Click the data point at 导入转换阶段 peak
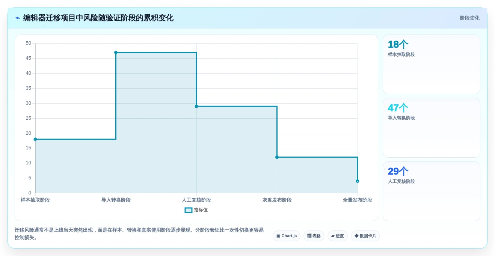This screenshot has width=495, height=256. point(116,53)
